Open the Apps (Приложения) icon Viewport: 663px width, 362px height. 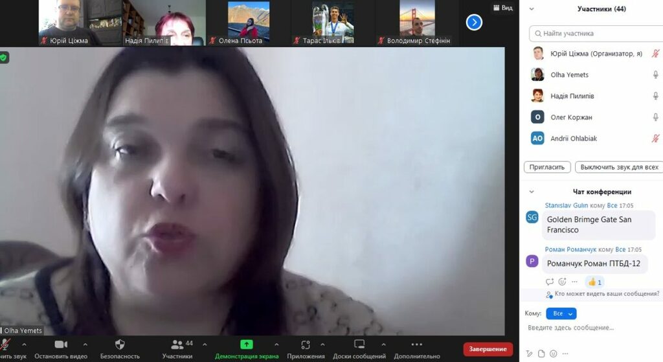click(x=306, y=345)
